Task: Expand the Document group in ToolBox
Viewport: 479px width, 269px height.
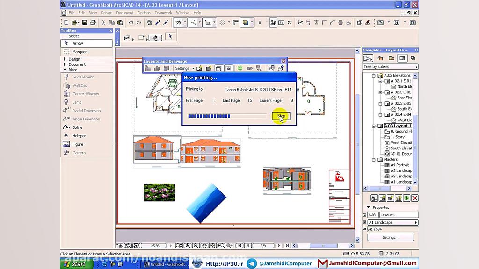Action: click(x=65, y=64)
